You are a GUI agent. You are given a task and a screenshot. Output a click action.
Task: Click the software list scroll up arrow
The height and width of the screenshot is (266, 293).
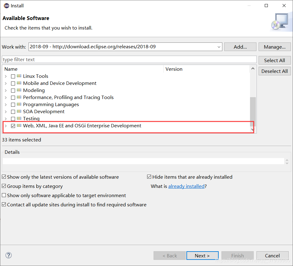tap(253, 69)
